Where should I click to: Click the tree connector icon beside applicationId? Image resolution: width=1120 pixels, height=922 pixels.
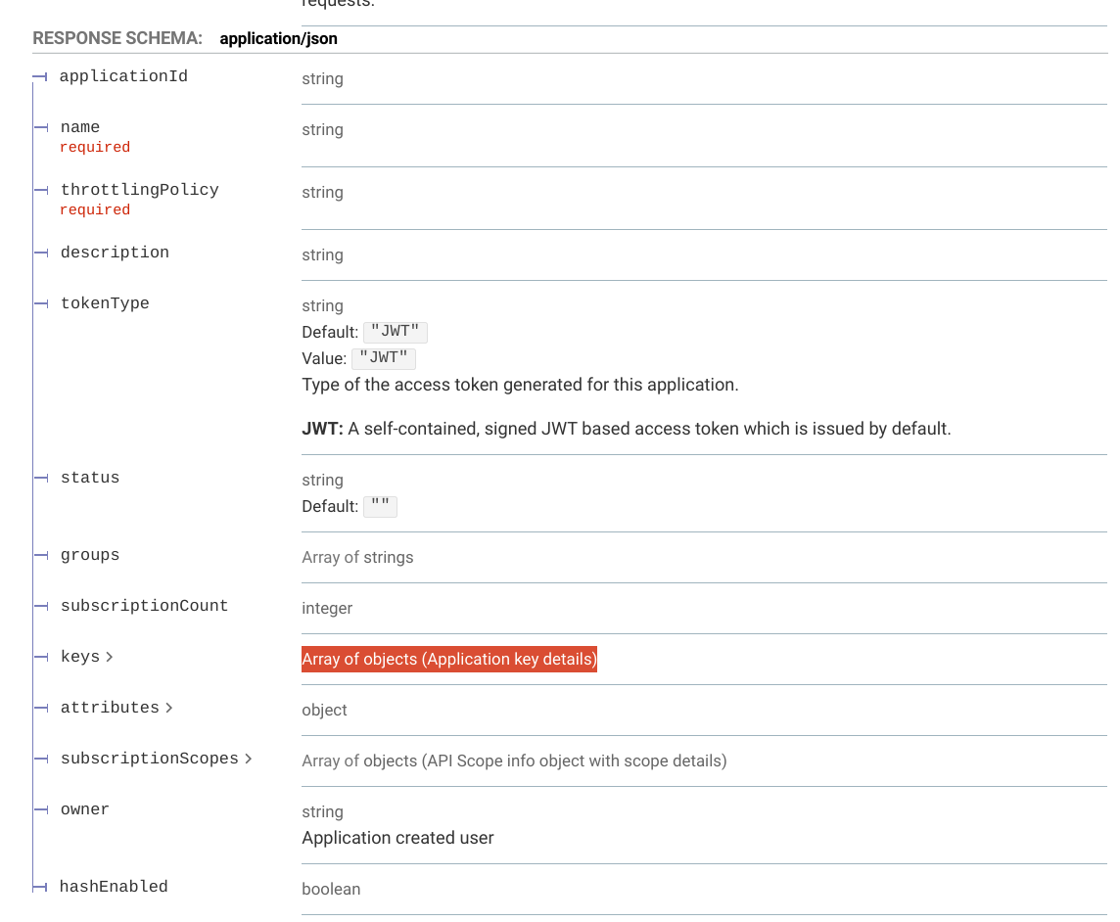[40, 75]
